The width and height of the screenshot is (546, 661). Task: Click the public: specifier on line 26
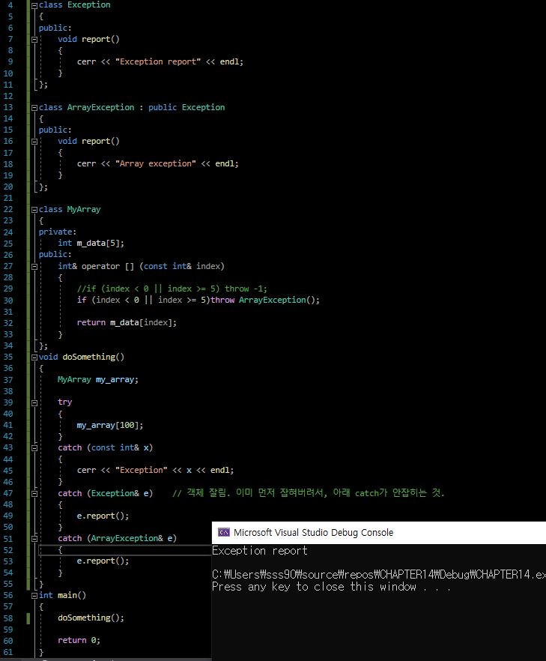tap(55, 255)
